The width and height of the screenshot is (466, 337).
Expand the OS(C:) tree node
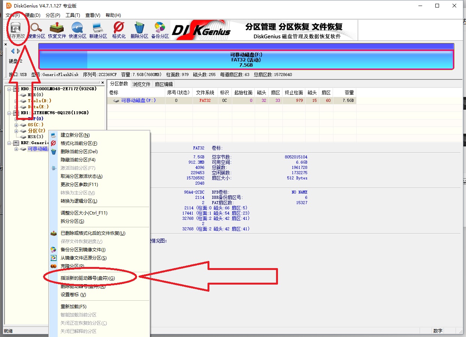[16, 125]
